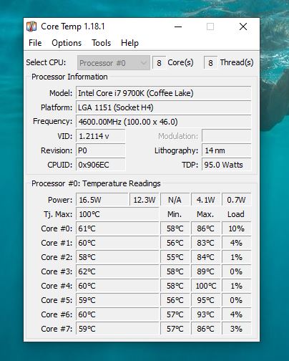Click Core #4 current temperature 60°C
Viewport: 289px width, 361px height.
coord(117,286)
